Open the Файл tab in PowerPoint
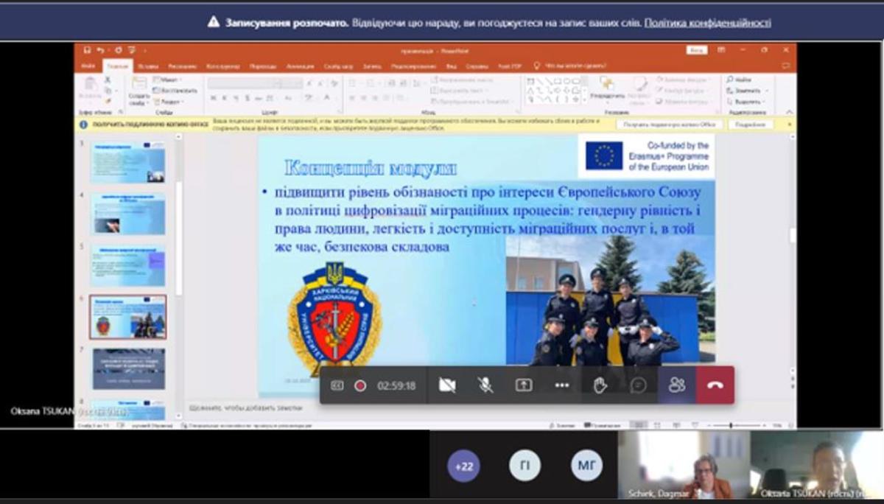Screen dimensions: 884x504 click(88, 66)
